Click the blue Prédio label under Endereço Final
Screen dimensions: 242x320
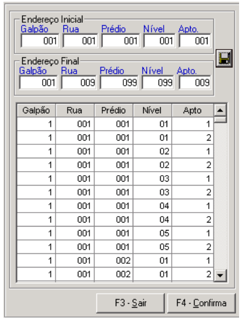click(x=112, y=71)
